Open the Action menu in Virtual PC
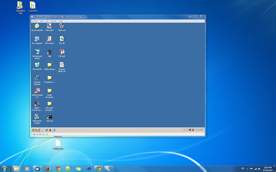Screen dimensions: 276x172 click(35, 21)
